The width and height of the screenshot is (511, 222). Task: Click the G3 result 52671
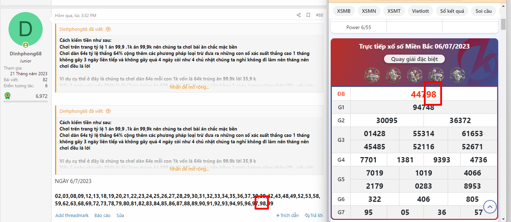(472, 147)
